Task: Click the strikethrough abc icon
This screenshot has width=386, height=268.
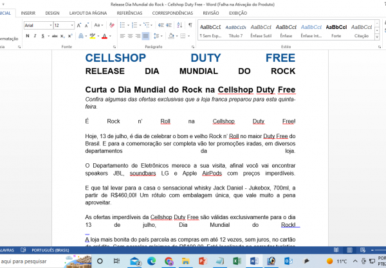Action: point(55,36)
